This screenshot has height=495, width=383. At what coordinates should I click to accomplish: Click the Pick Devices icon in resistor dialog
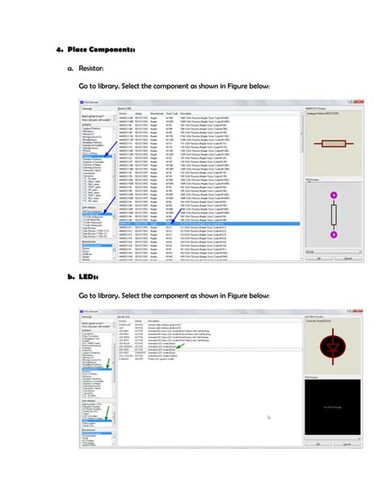tap(82, 103)
